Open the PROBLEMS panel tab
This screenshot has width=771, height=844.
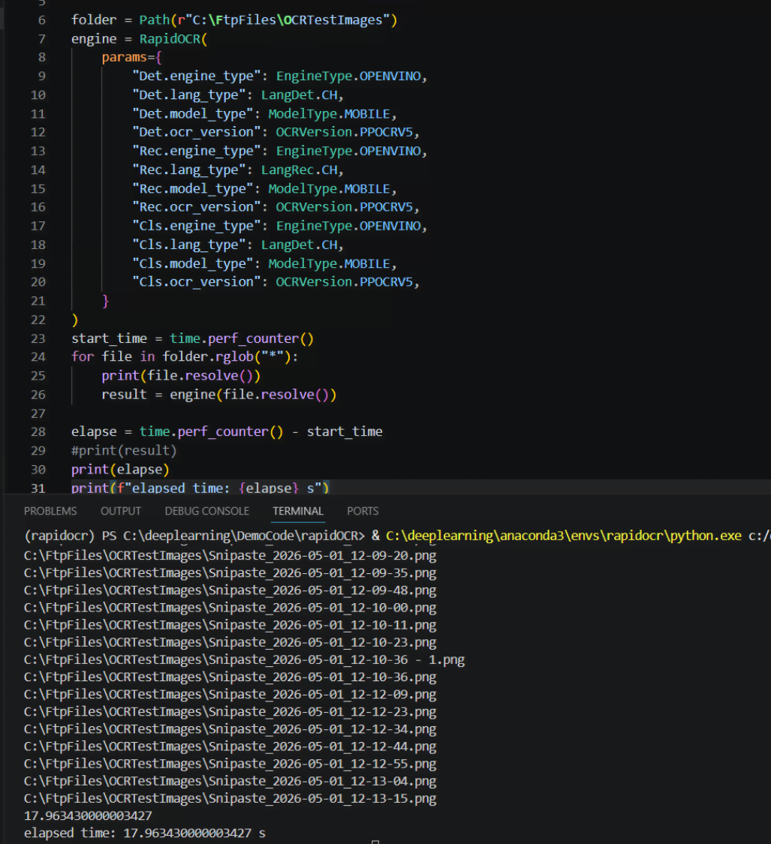pos(50,511)
